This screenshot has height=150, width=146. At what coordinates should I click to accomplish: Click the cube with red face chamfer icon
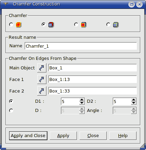[83, 24]
